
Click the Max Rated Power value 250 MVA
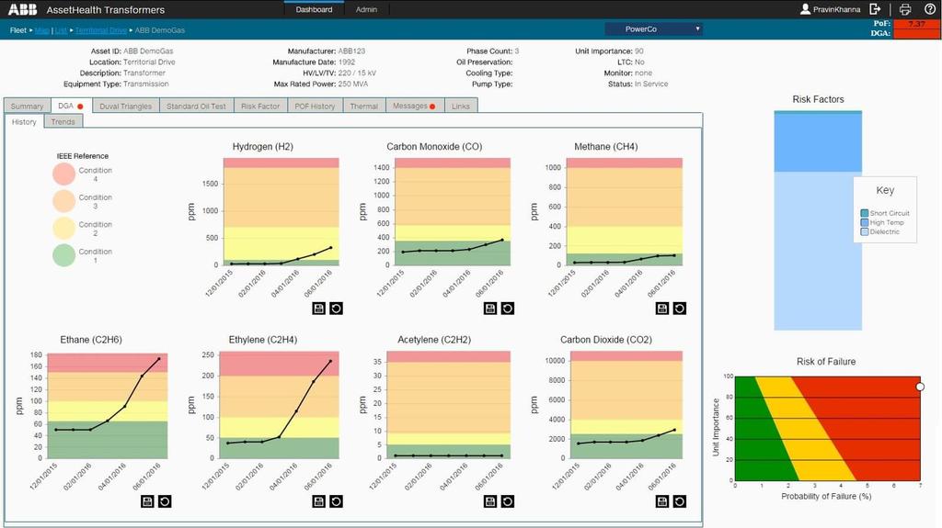(x=352, y=84)
